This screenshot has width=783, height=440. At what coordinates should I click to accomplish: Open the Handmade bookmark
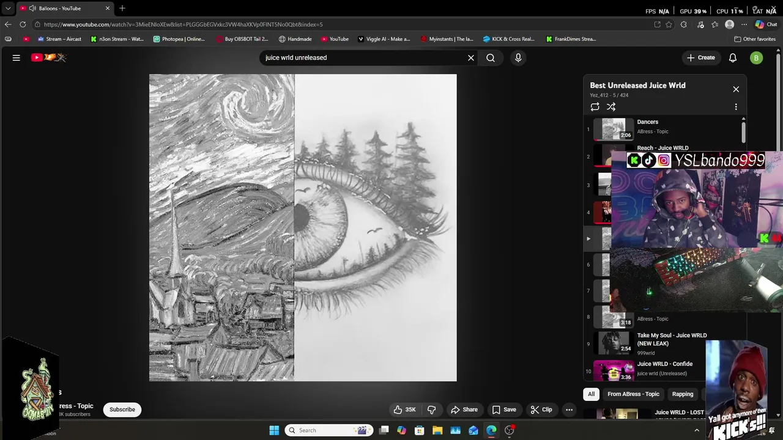[295, 39]
